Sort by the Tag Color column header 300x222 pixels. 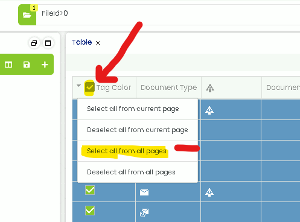(x=113, y=87)
